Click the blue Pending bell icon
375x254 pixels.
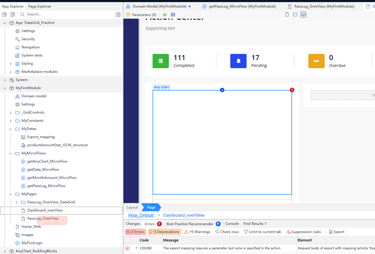pos(238,61)
